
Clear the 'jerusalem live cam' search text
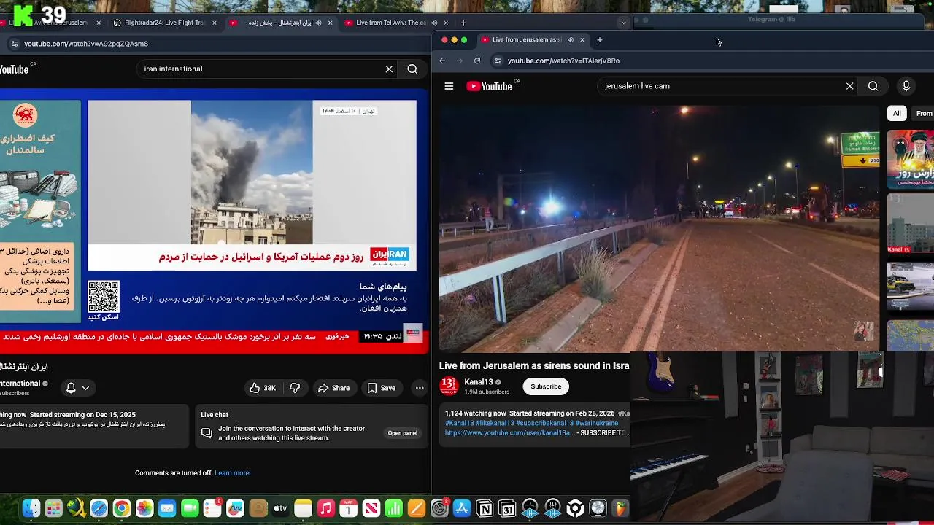[849, 86]
